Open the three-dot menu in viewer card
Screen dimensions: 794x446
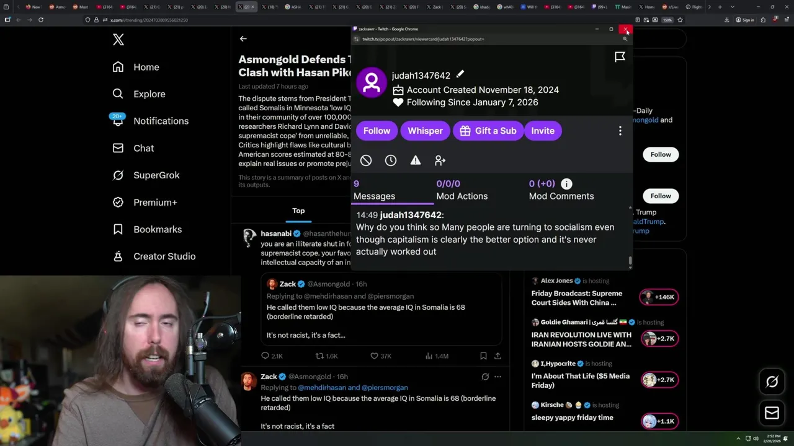click(620, 131)
